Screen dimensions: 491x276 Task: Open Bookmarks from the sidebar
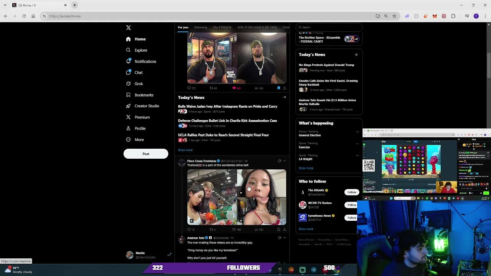coord(140,95)
